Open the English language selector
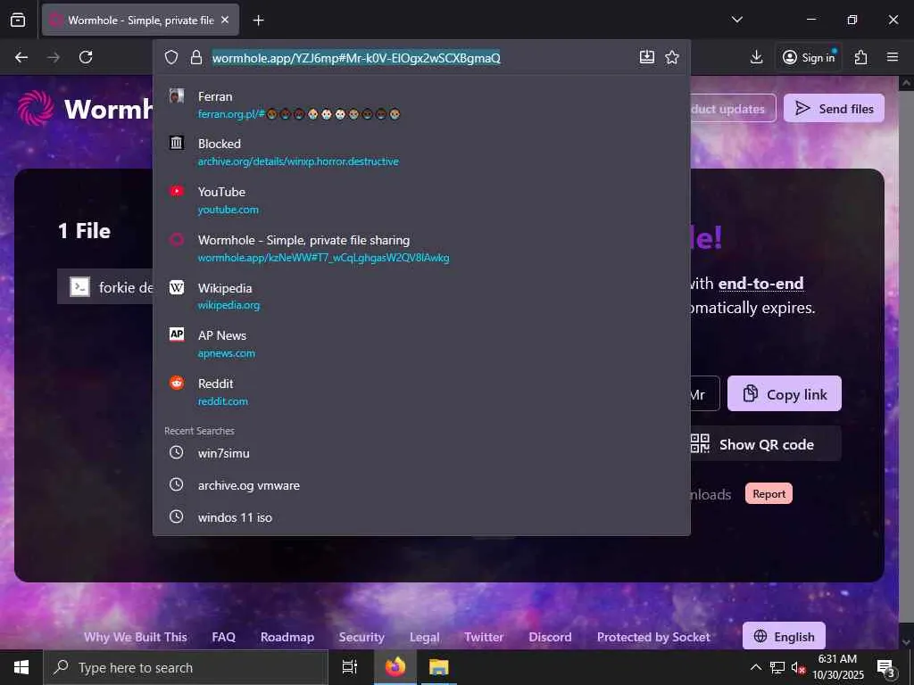Image resolution: width=914 pixels, height=685 pixels. tap(784, 636)
